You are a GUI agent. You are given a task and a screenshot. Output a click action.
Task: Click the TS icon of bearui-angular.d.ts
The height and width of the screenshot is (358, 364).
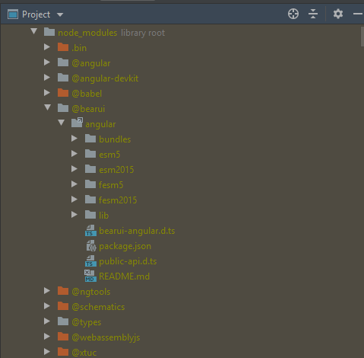pos(90,231)
